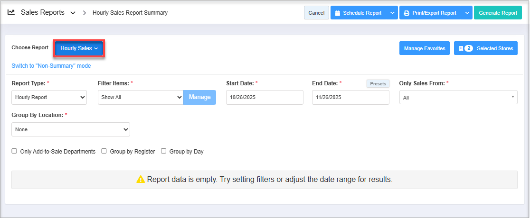The height and width of the screenshot is (218, 530).
Task: Click the printer icon on Print/Export Report
Action: (407, 13)
